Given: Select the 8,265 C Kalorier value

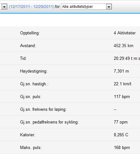Looking at the screenshot, I should pos(121,135).
